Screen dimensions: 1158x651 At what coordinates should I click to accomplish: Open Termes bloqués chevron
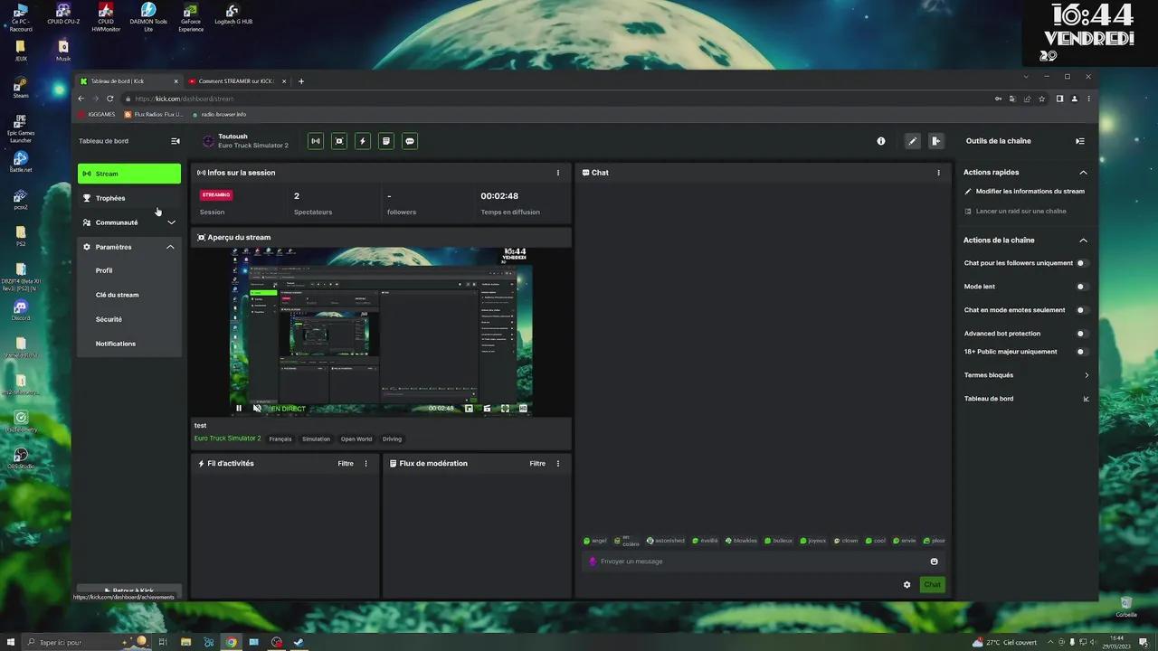[1087, 375]
